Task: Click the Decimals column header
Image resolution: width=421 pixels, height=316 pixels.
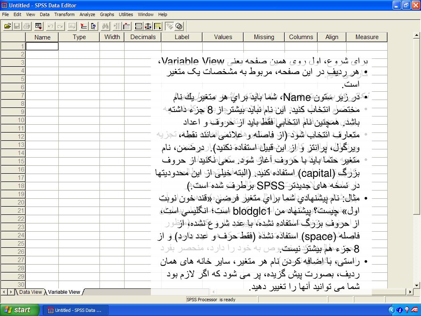Action: 143,37
